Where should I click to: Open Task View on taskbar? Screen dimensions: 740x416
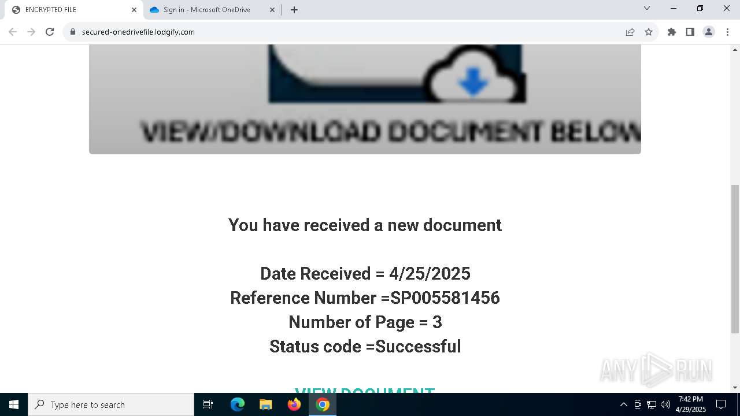(x=208, y=404)
